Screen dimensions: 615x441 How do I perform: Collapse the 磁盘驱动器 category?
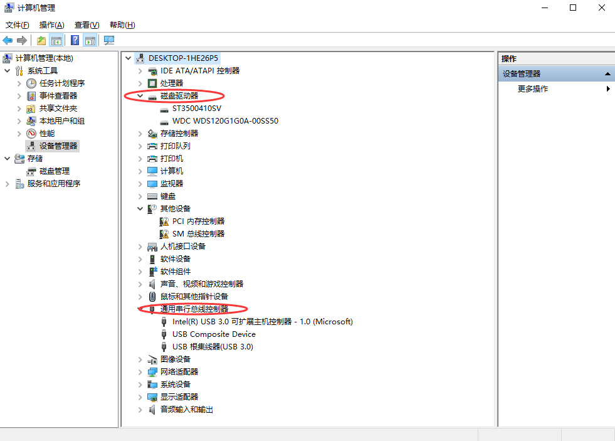coord(140,96)
